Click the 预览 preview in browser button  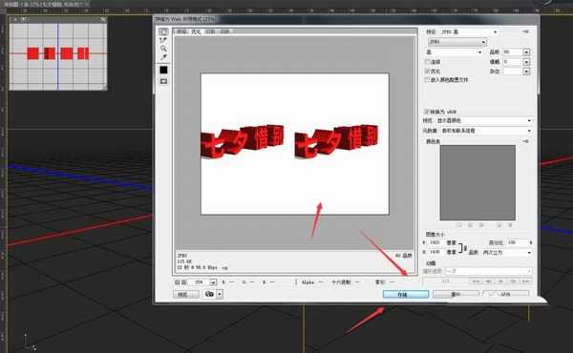[186, 294]
